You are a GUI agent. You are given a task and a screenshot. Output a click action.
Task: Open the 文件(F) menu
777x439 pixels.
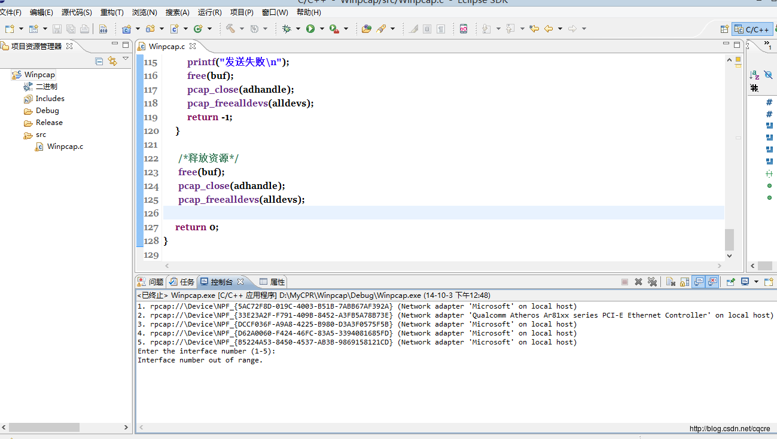(11, 12)
